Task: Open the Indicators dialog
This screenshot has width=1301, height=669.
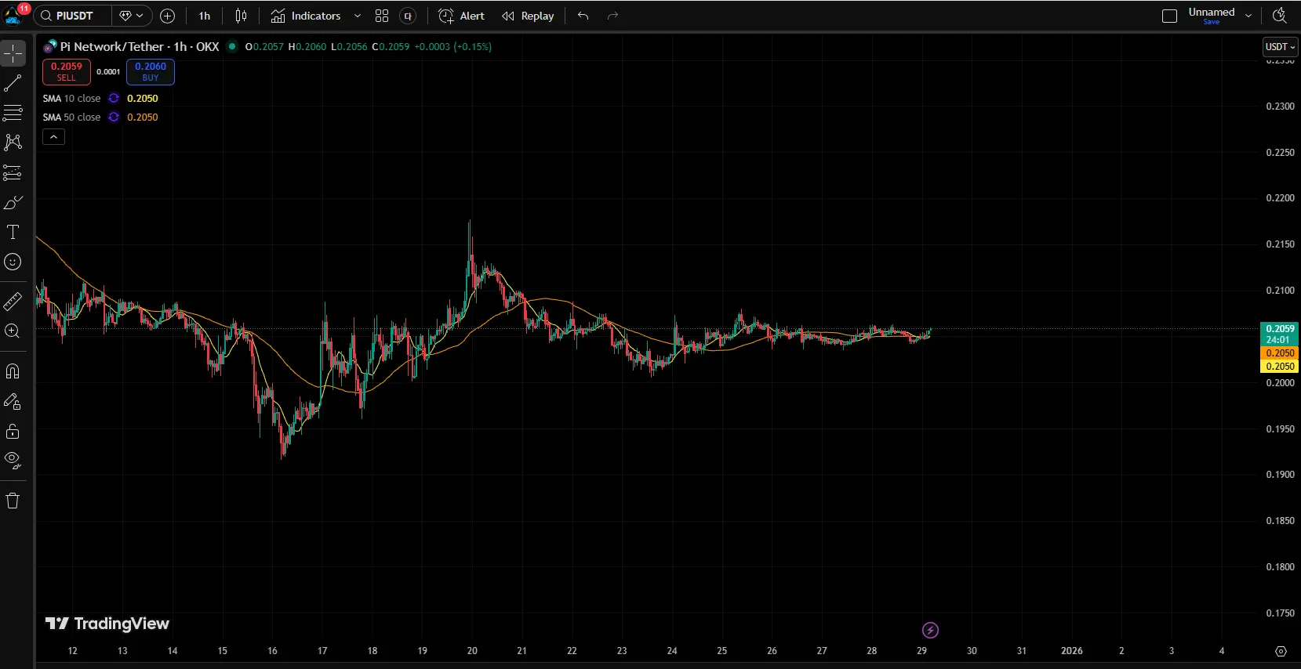Action: [306, 16]
